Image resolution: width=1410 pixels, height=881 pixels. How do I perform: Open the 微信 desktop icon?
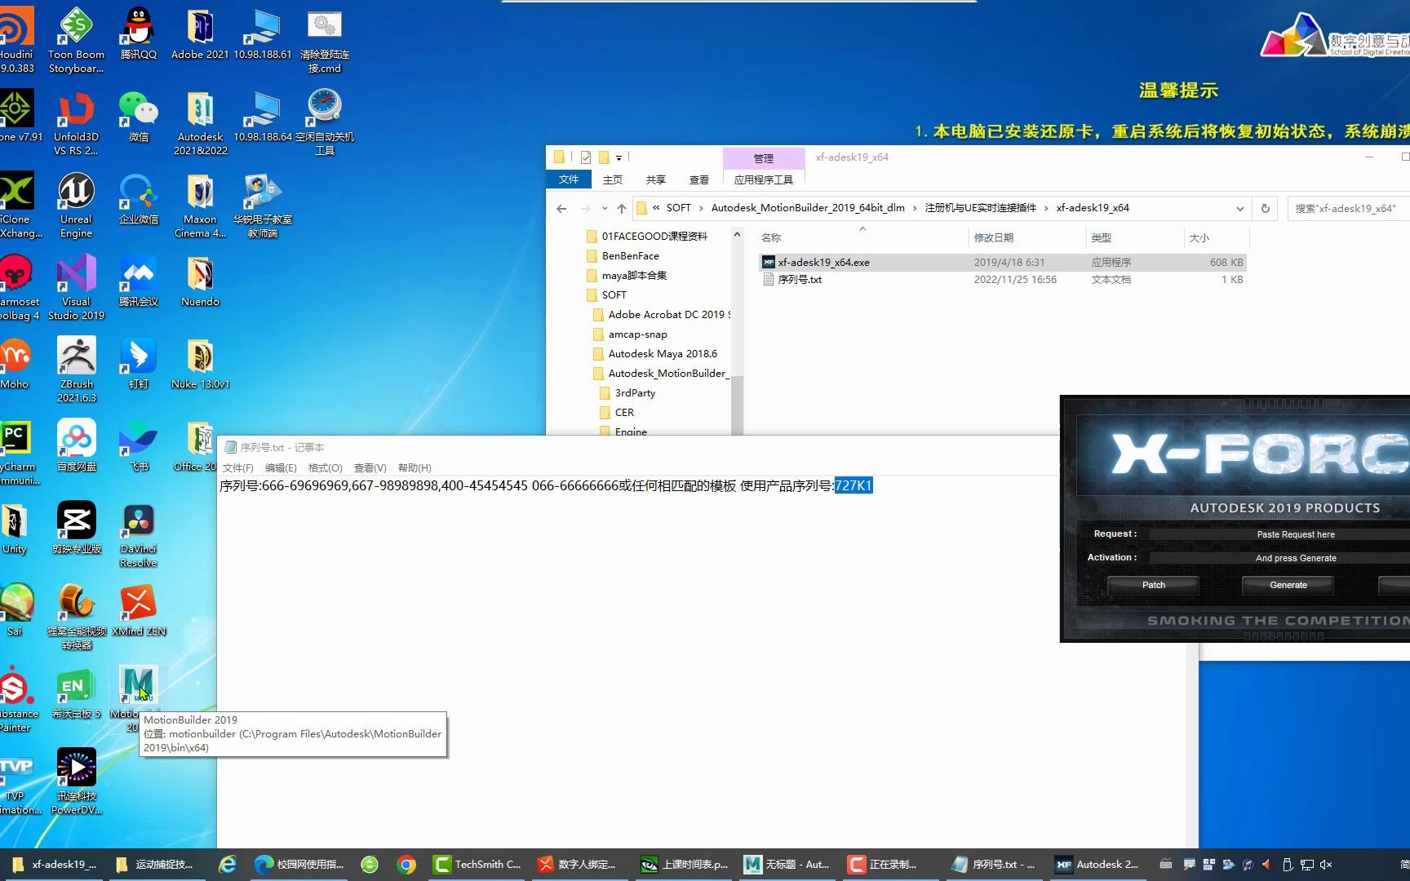[x=138, y=116]
